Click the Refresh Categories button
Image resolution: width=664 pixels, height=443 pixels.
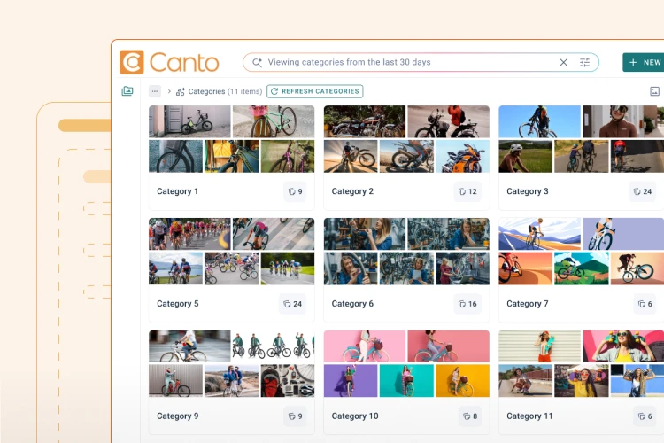[314, 91]
